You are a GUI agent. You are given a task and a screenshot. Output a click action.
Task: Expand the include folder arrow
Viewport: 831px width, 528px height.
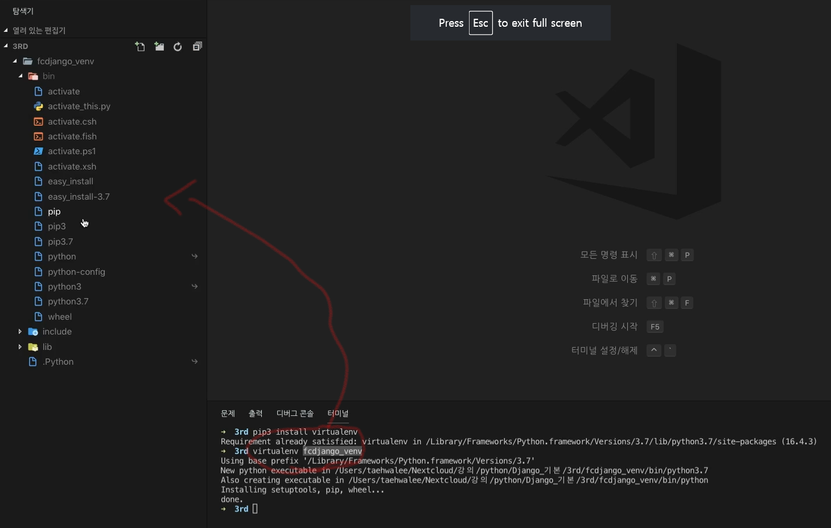tap(20, 332)
